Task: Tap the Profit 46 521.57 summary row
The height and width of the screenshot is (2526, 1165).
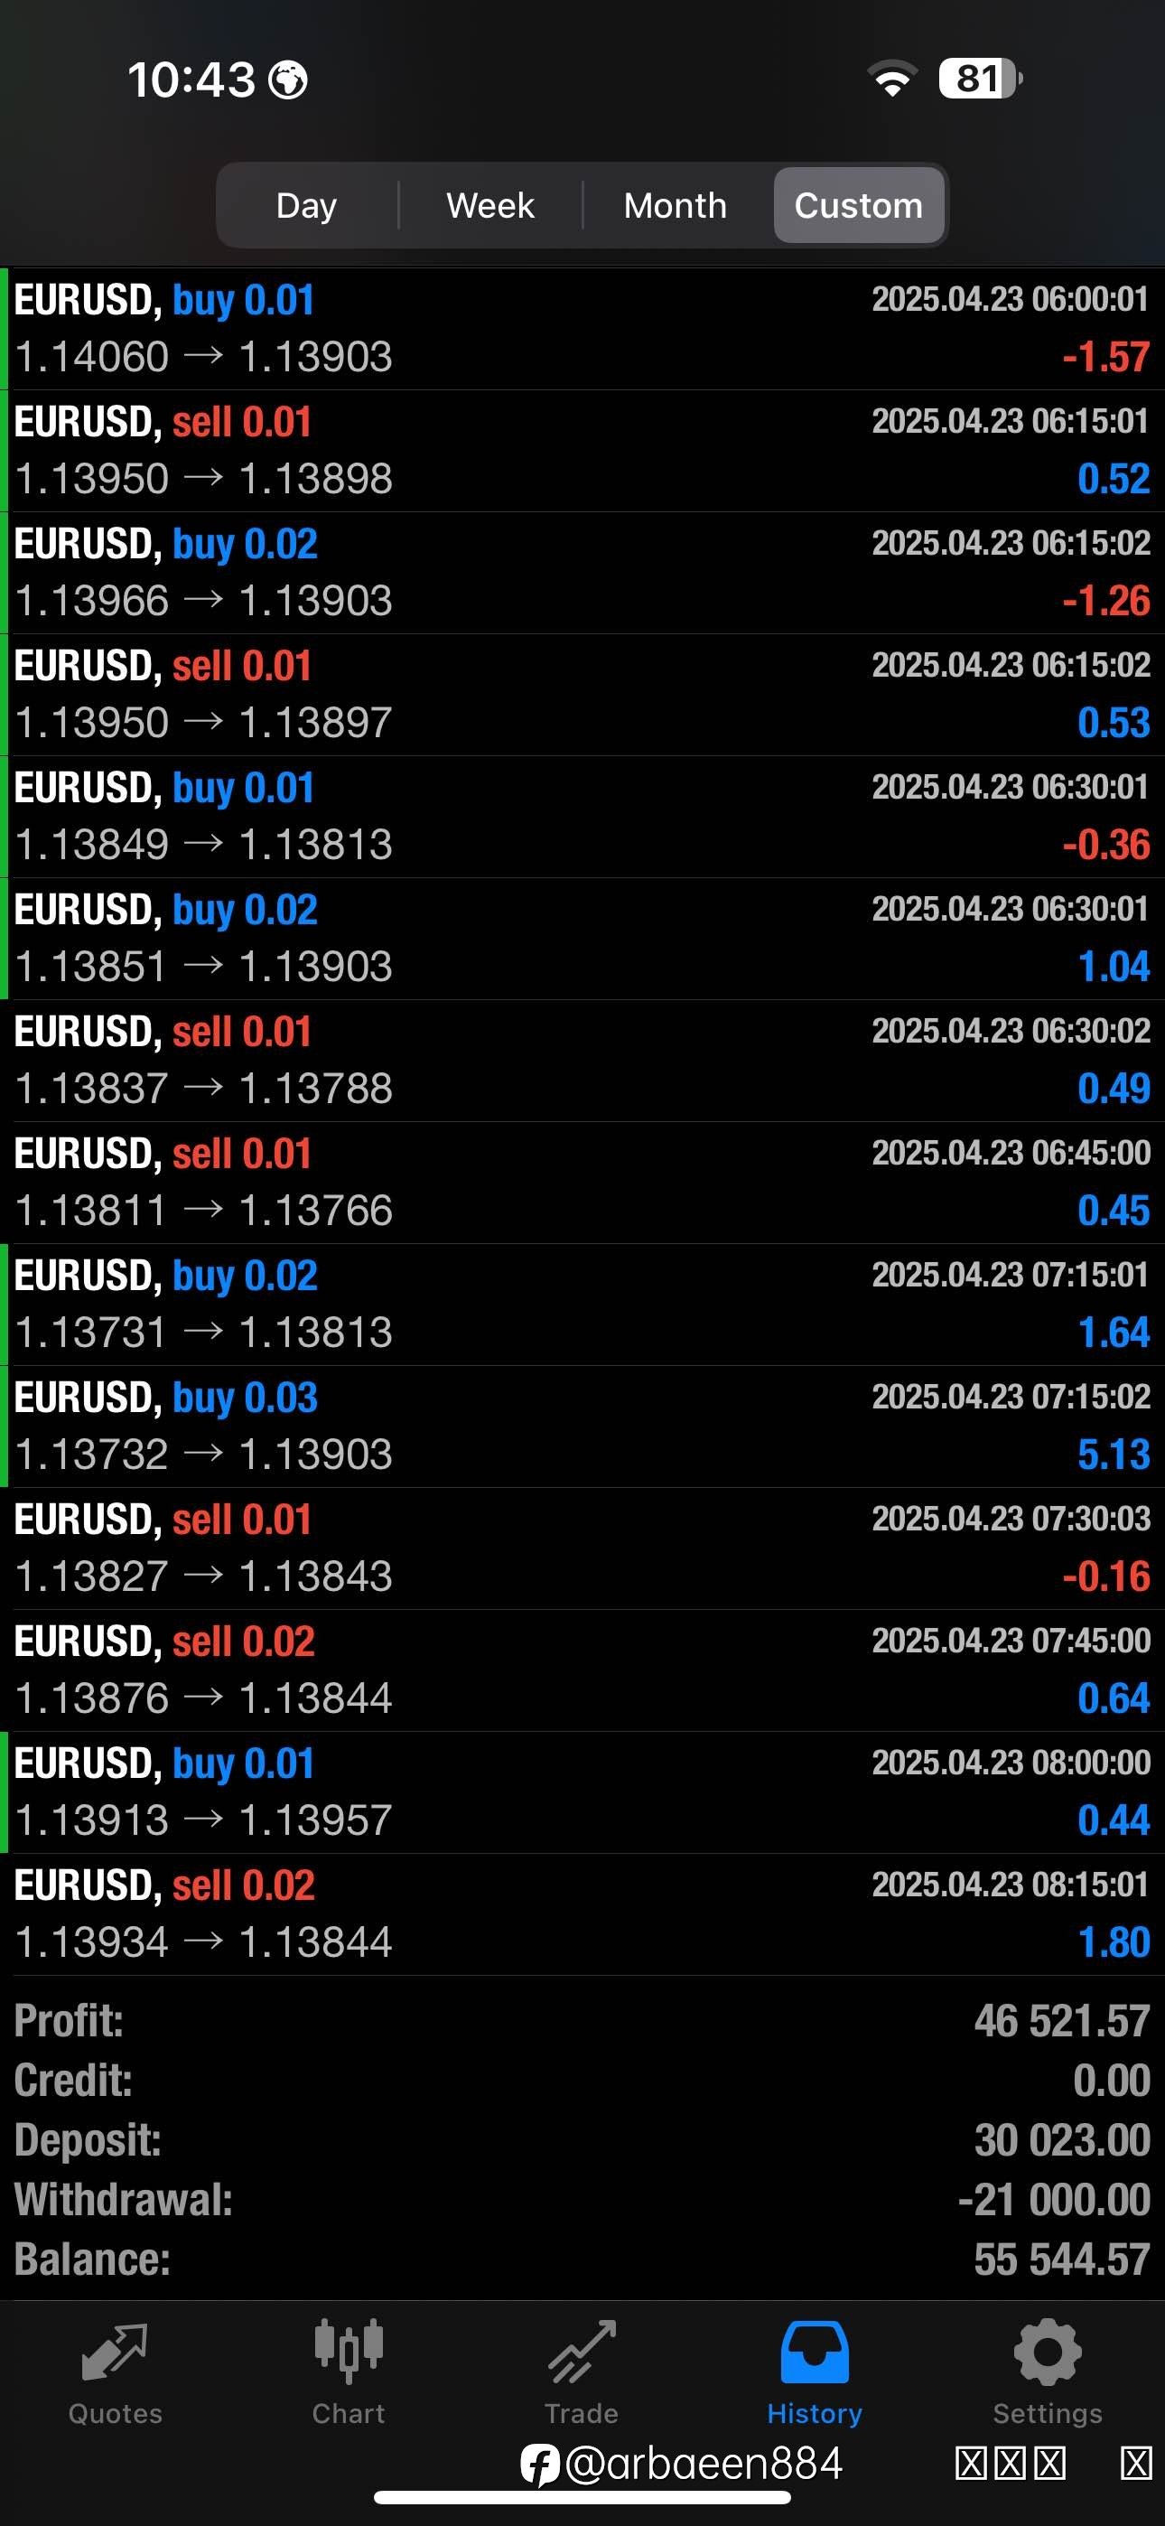Action: tap(582, 2021)
